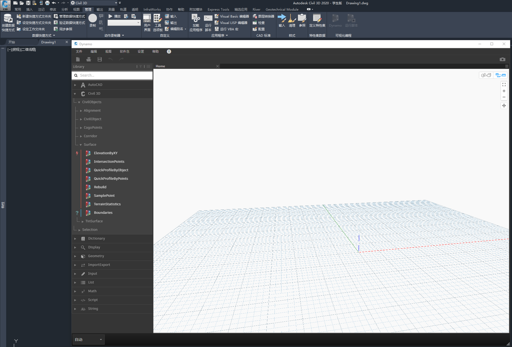Click the Save icon in quick access toolbar
Screen dimensions: 512x347
click(x=28, y=3)
